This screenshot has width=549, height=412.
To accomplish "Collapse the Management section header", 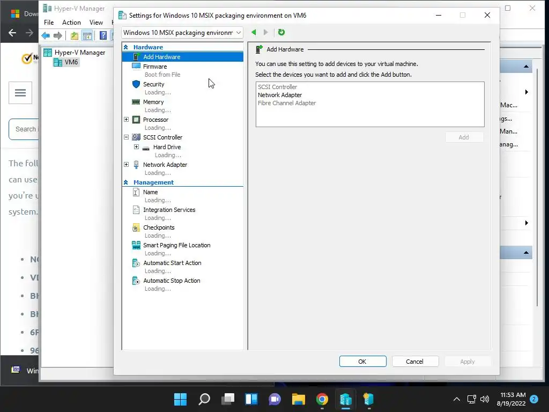I will pos(125,182).
